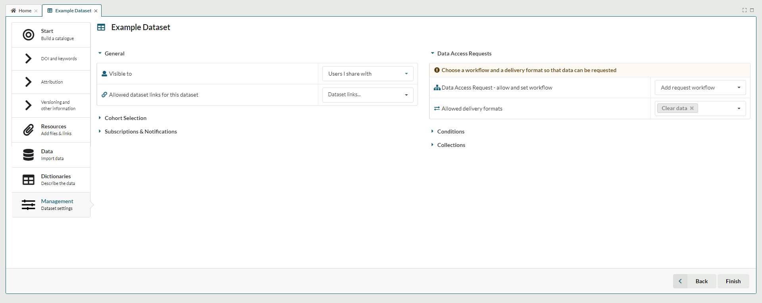The height and width of the screenshot is (303, 762).
Task: Remove the Clear data tag
Action: (692, 108)
